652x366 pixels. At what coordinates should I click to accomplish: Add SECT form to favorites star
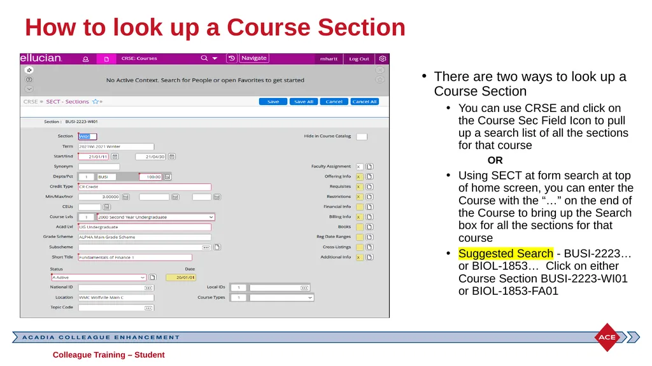pyautogui.click(x=96, y=101)
